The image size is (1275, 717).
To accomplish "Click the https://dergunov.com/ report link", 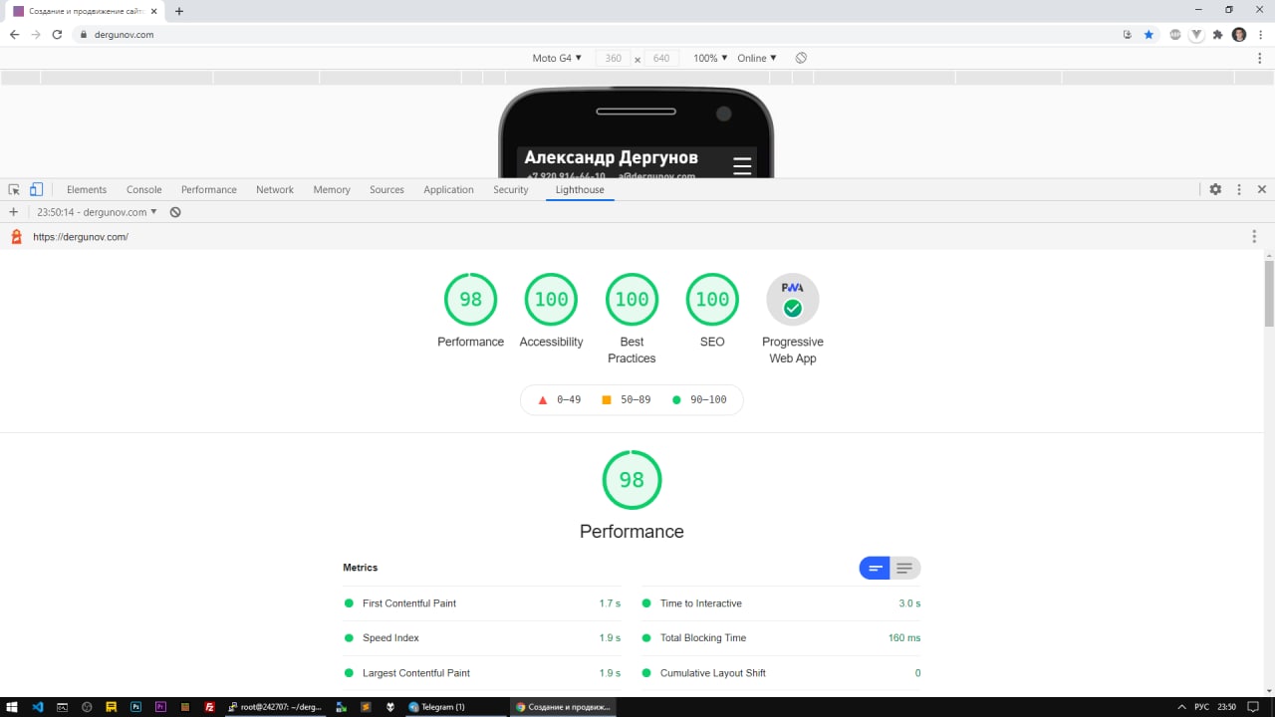I will (x=81, y=237).
